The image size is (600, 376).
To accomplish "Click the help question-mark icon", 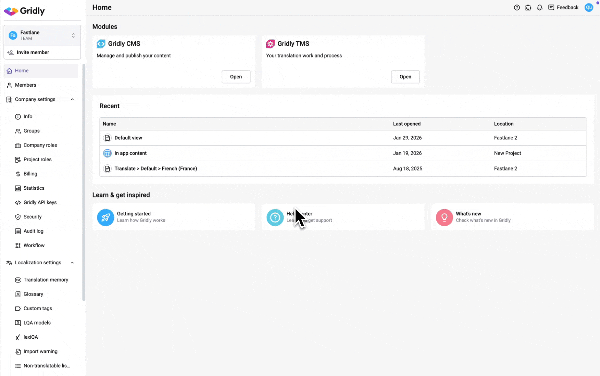I will [516, 7].
